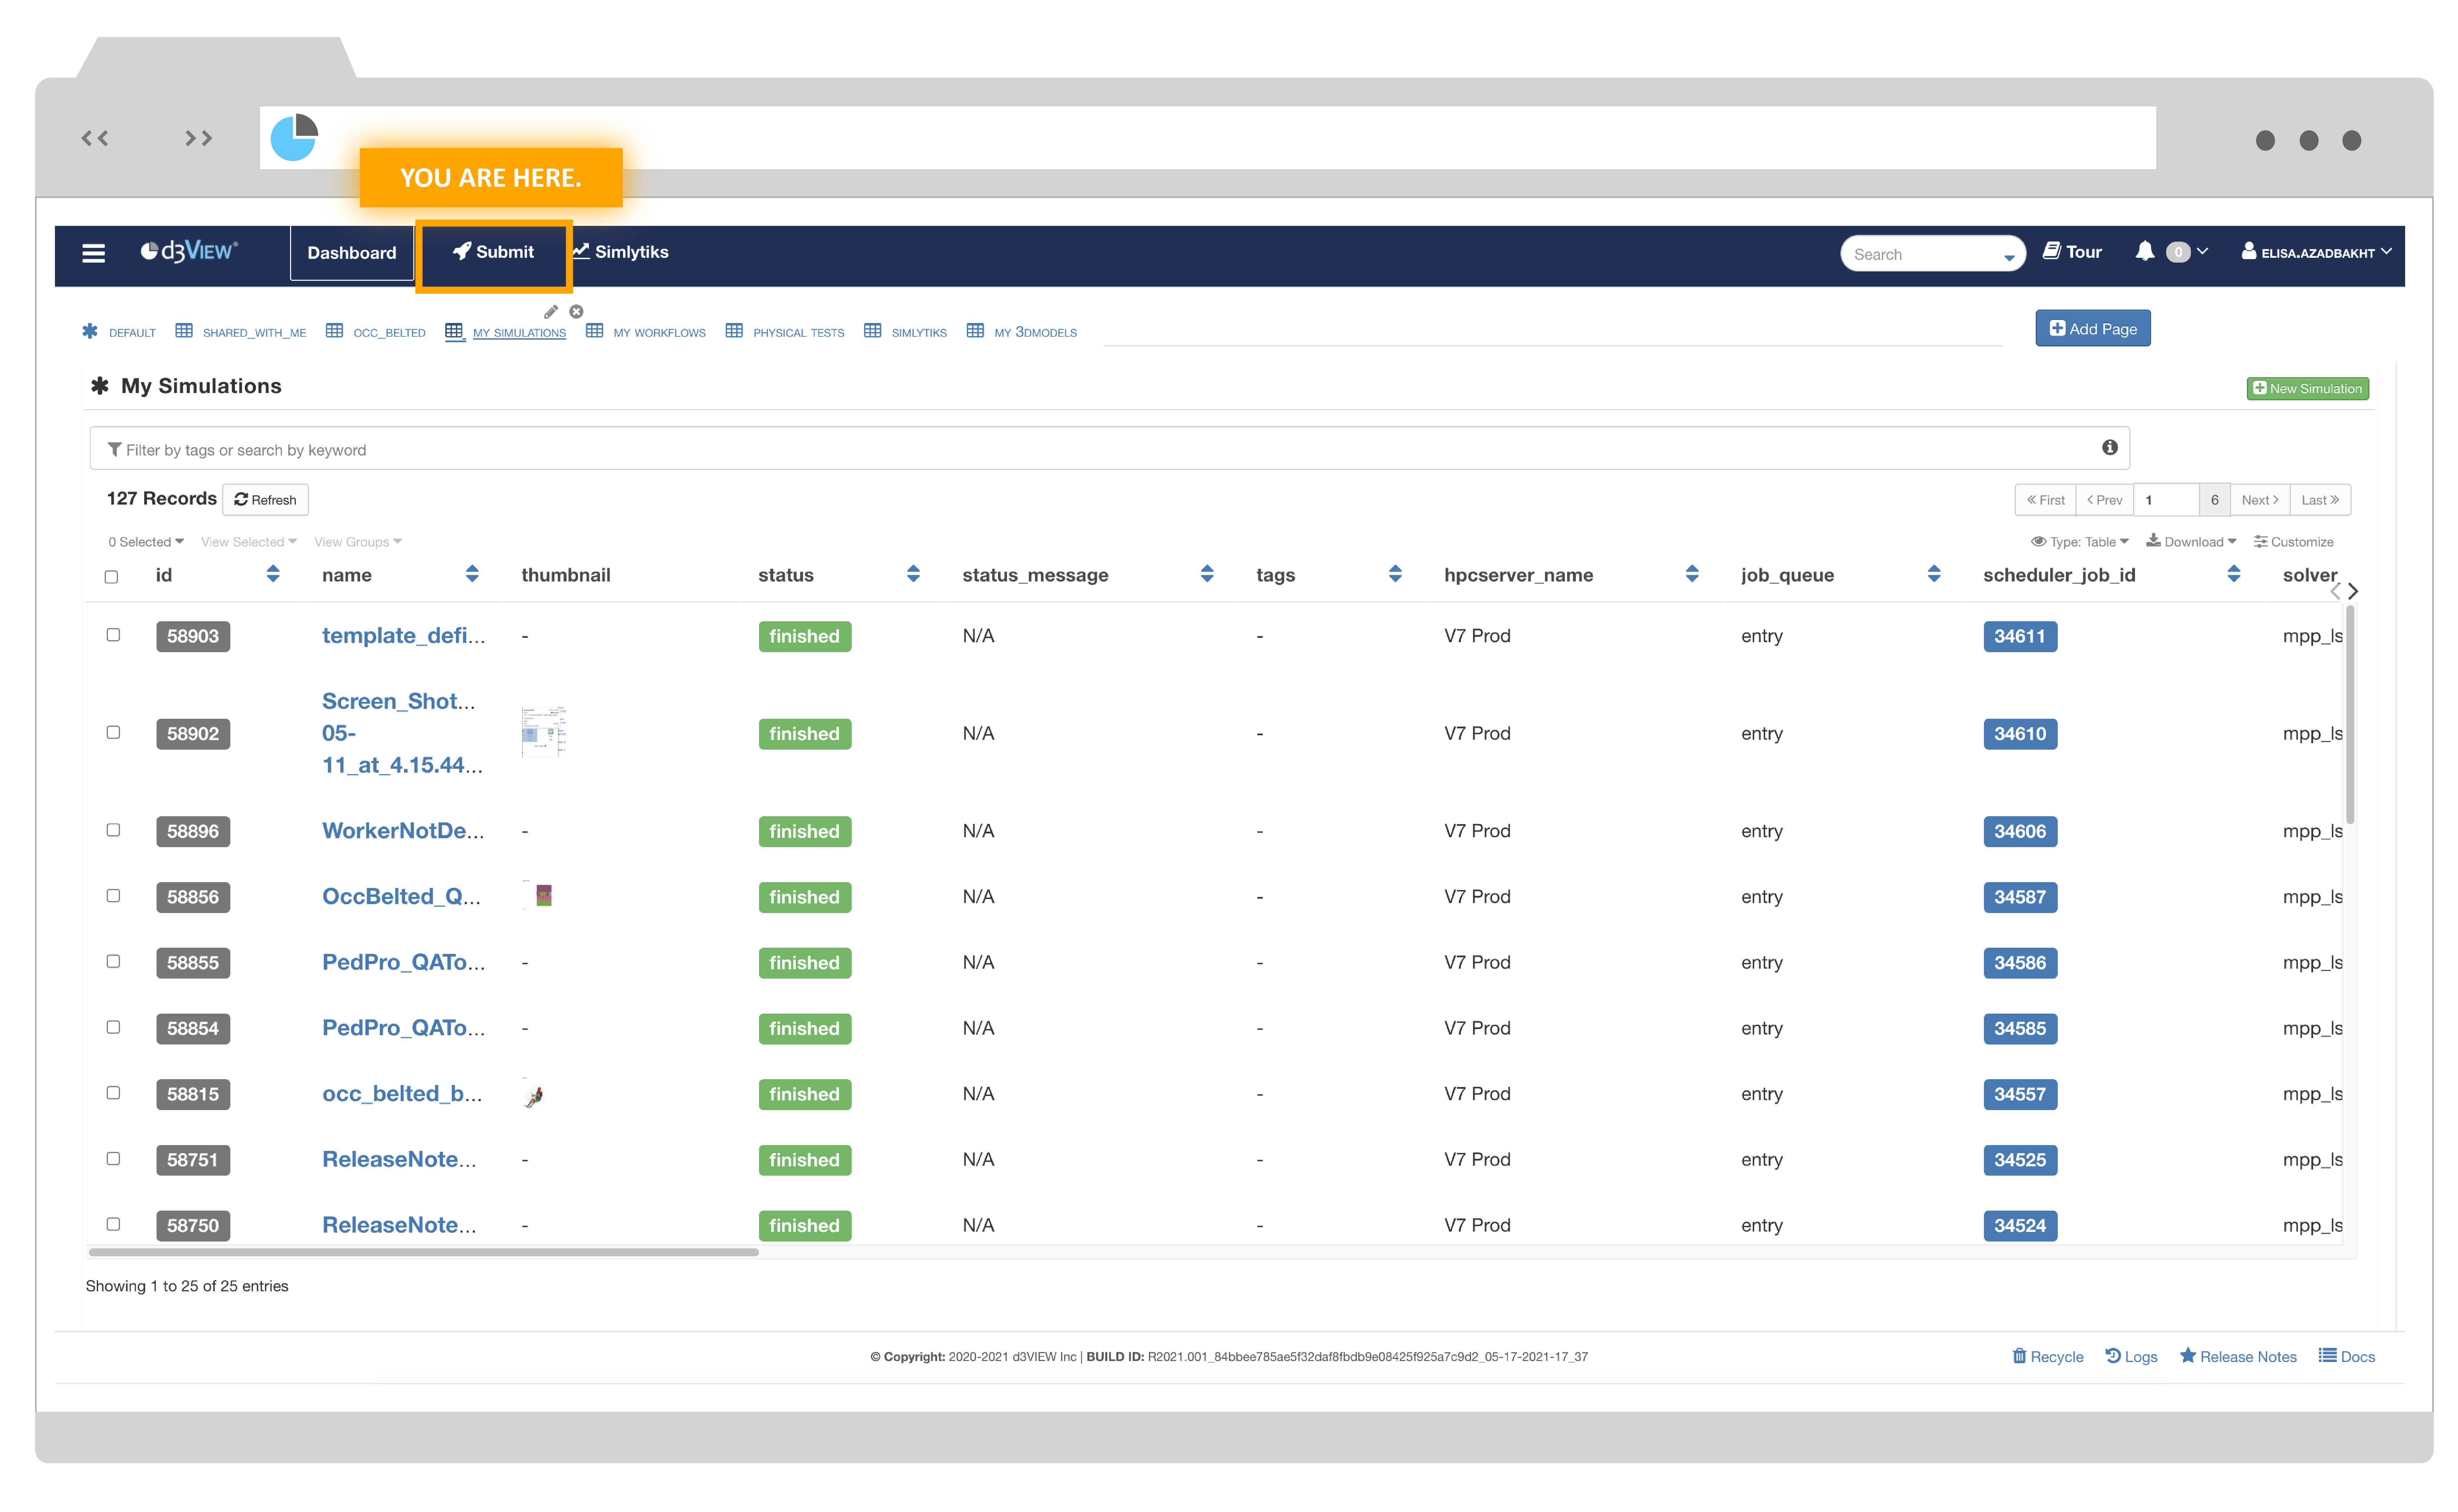This screenshot has width=2458, height=1512.
Task: Expand the View Groups dropdown
Action: [358, 542]
